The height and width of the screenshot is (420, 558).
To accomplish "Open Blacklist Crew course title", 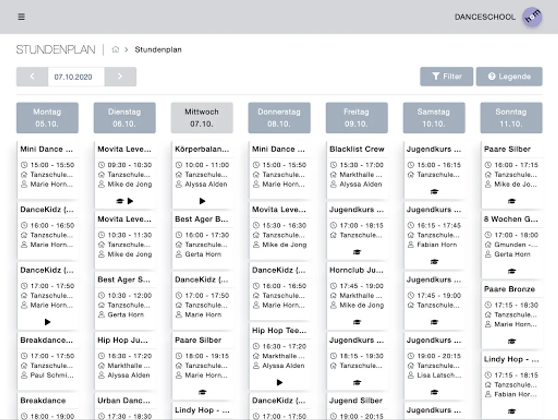I will [x=357, y=149].
